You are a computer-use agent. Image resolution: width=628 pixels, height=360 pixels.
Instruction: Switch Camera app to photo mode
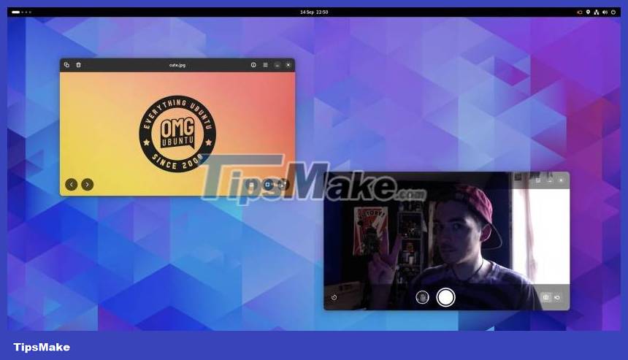pos(546,297)
